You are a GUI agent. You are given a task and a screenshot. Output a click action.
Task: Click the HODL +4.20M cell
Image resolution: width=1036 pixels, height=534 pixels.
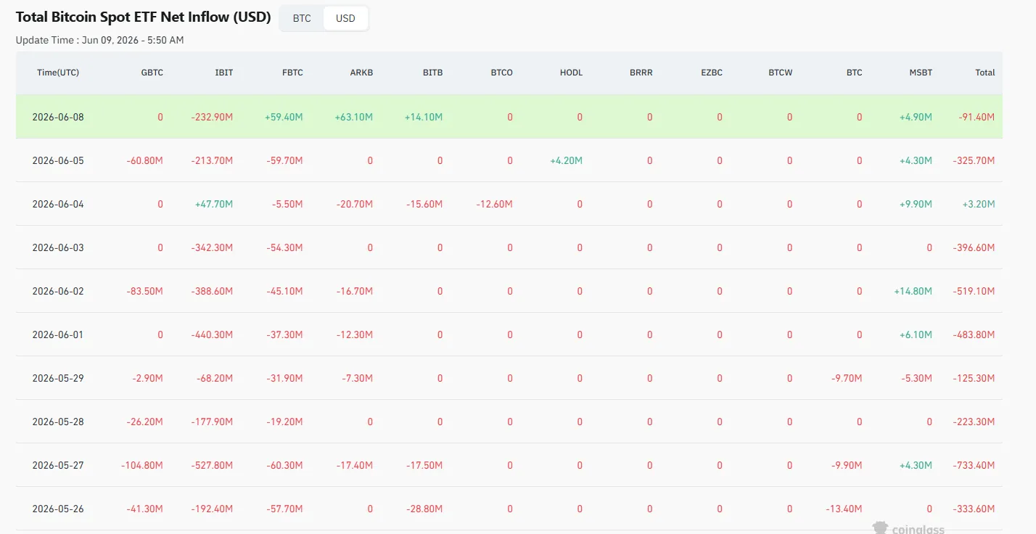pos(566,160)
